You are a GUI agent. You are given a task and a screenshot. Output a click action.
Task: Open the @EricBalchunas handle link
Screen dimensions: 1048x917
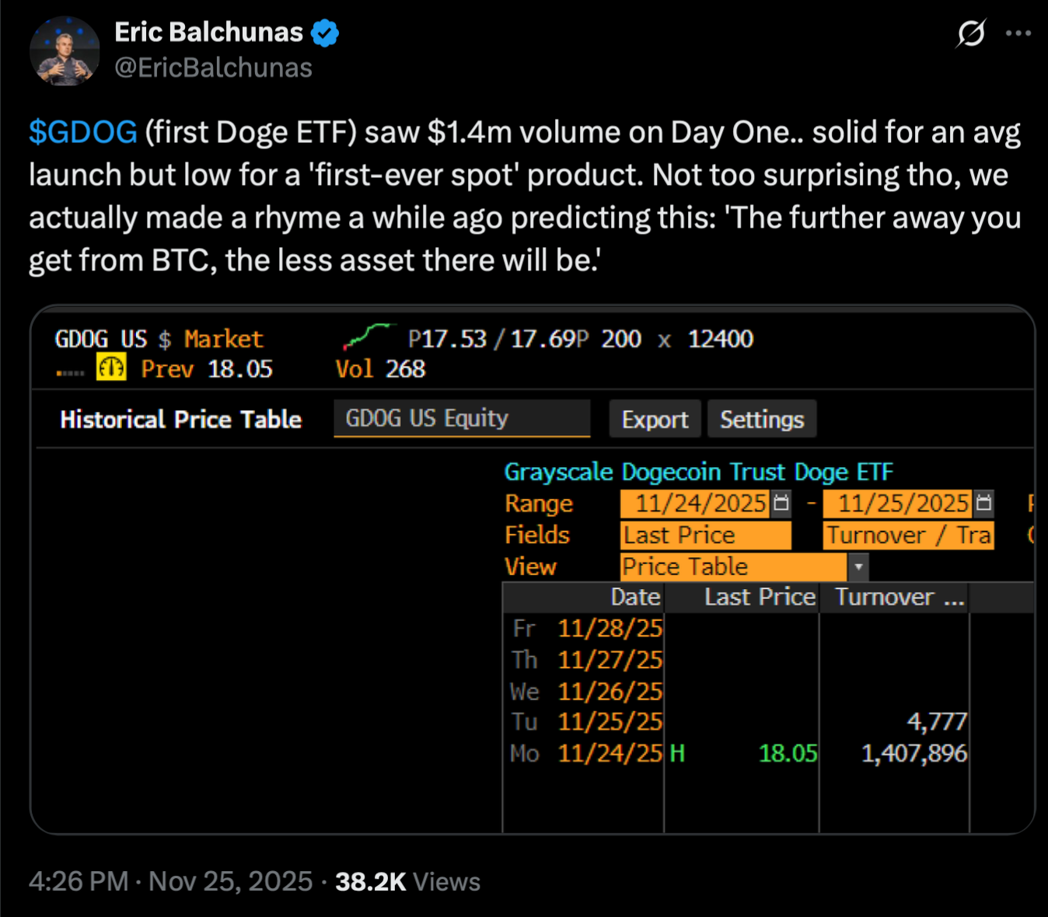pyautogui.click(x=213, y=68)
